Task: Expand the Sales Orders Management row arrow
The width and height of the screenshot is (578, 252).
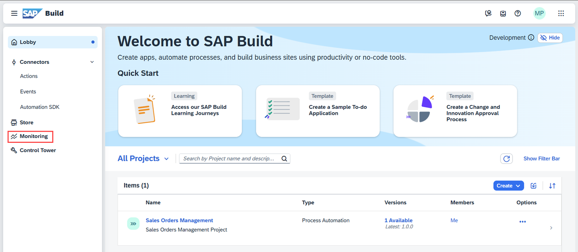Action: tap(551, 228)
